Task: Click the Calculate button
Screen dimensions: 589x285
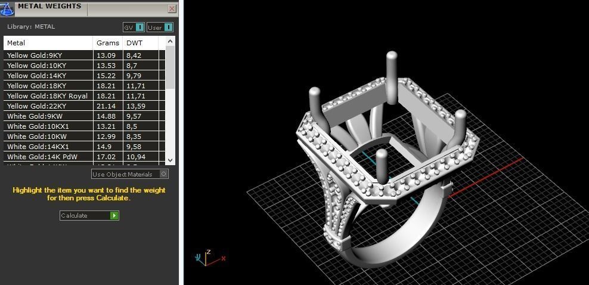Action: [89, 215]
